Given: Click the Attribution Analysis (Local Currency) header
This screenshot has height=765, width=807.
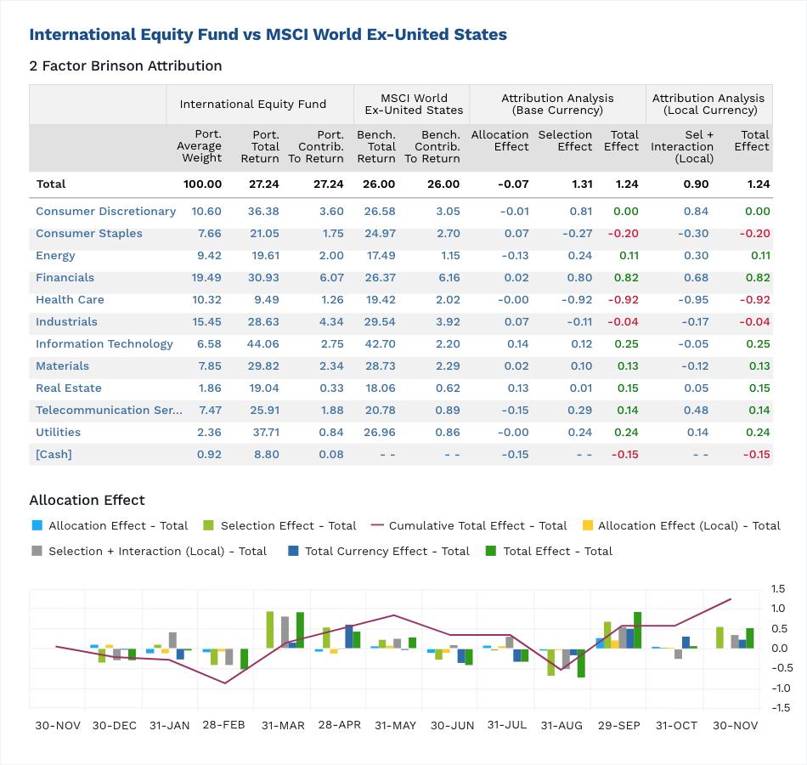Looking at the screenshot, I should point(708,104).
